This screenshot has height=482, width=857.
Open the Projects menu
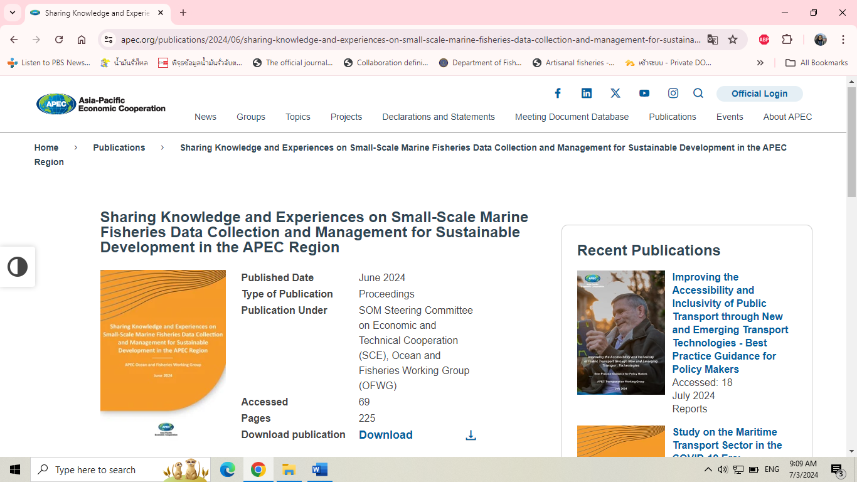(346, 117)
